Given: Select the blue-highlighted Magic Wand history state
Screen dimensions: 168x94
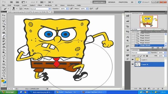Looking at the screenshot, I should point(149,45).
